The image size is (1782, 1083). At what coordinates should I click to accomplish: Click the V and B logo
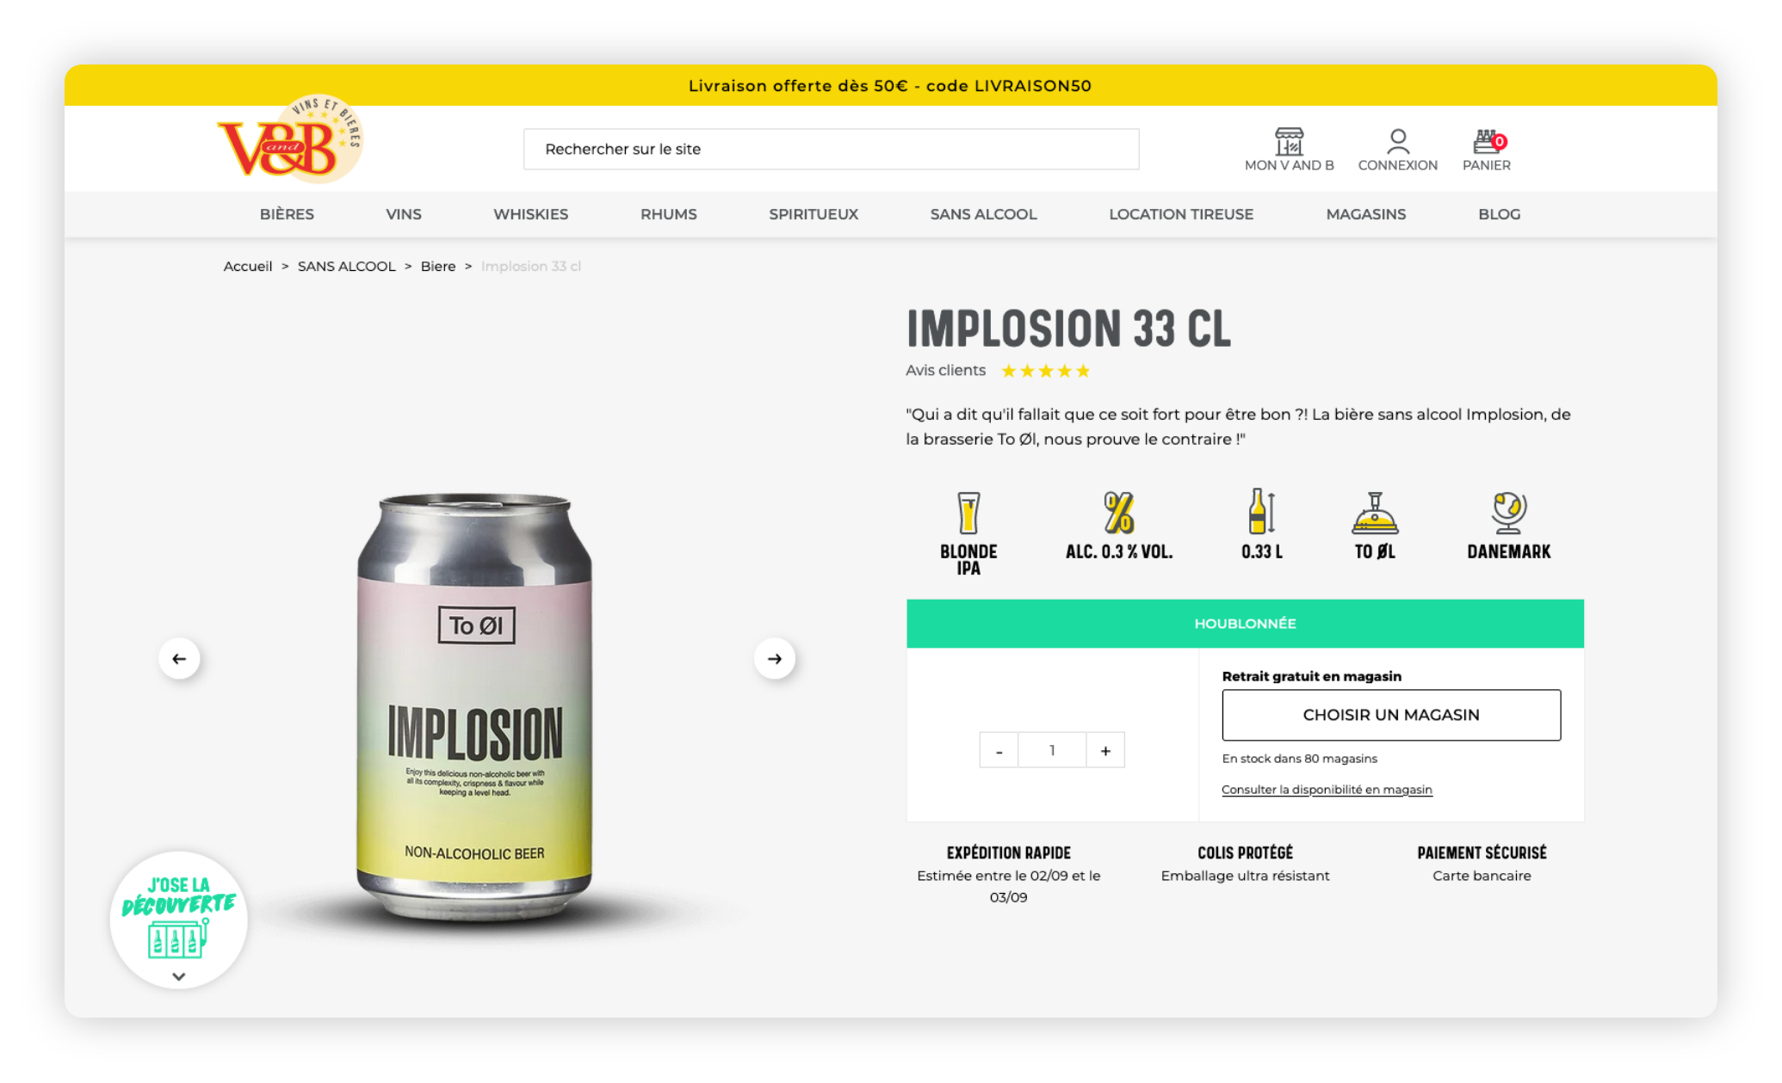point(289,140)
